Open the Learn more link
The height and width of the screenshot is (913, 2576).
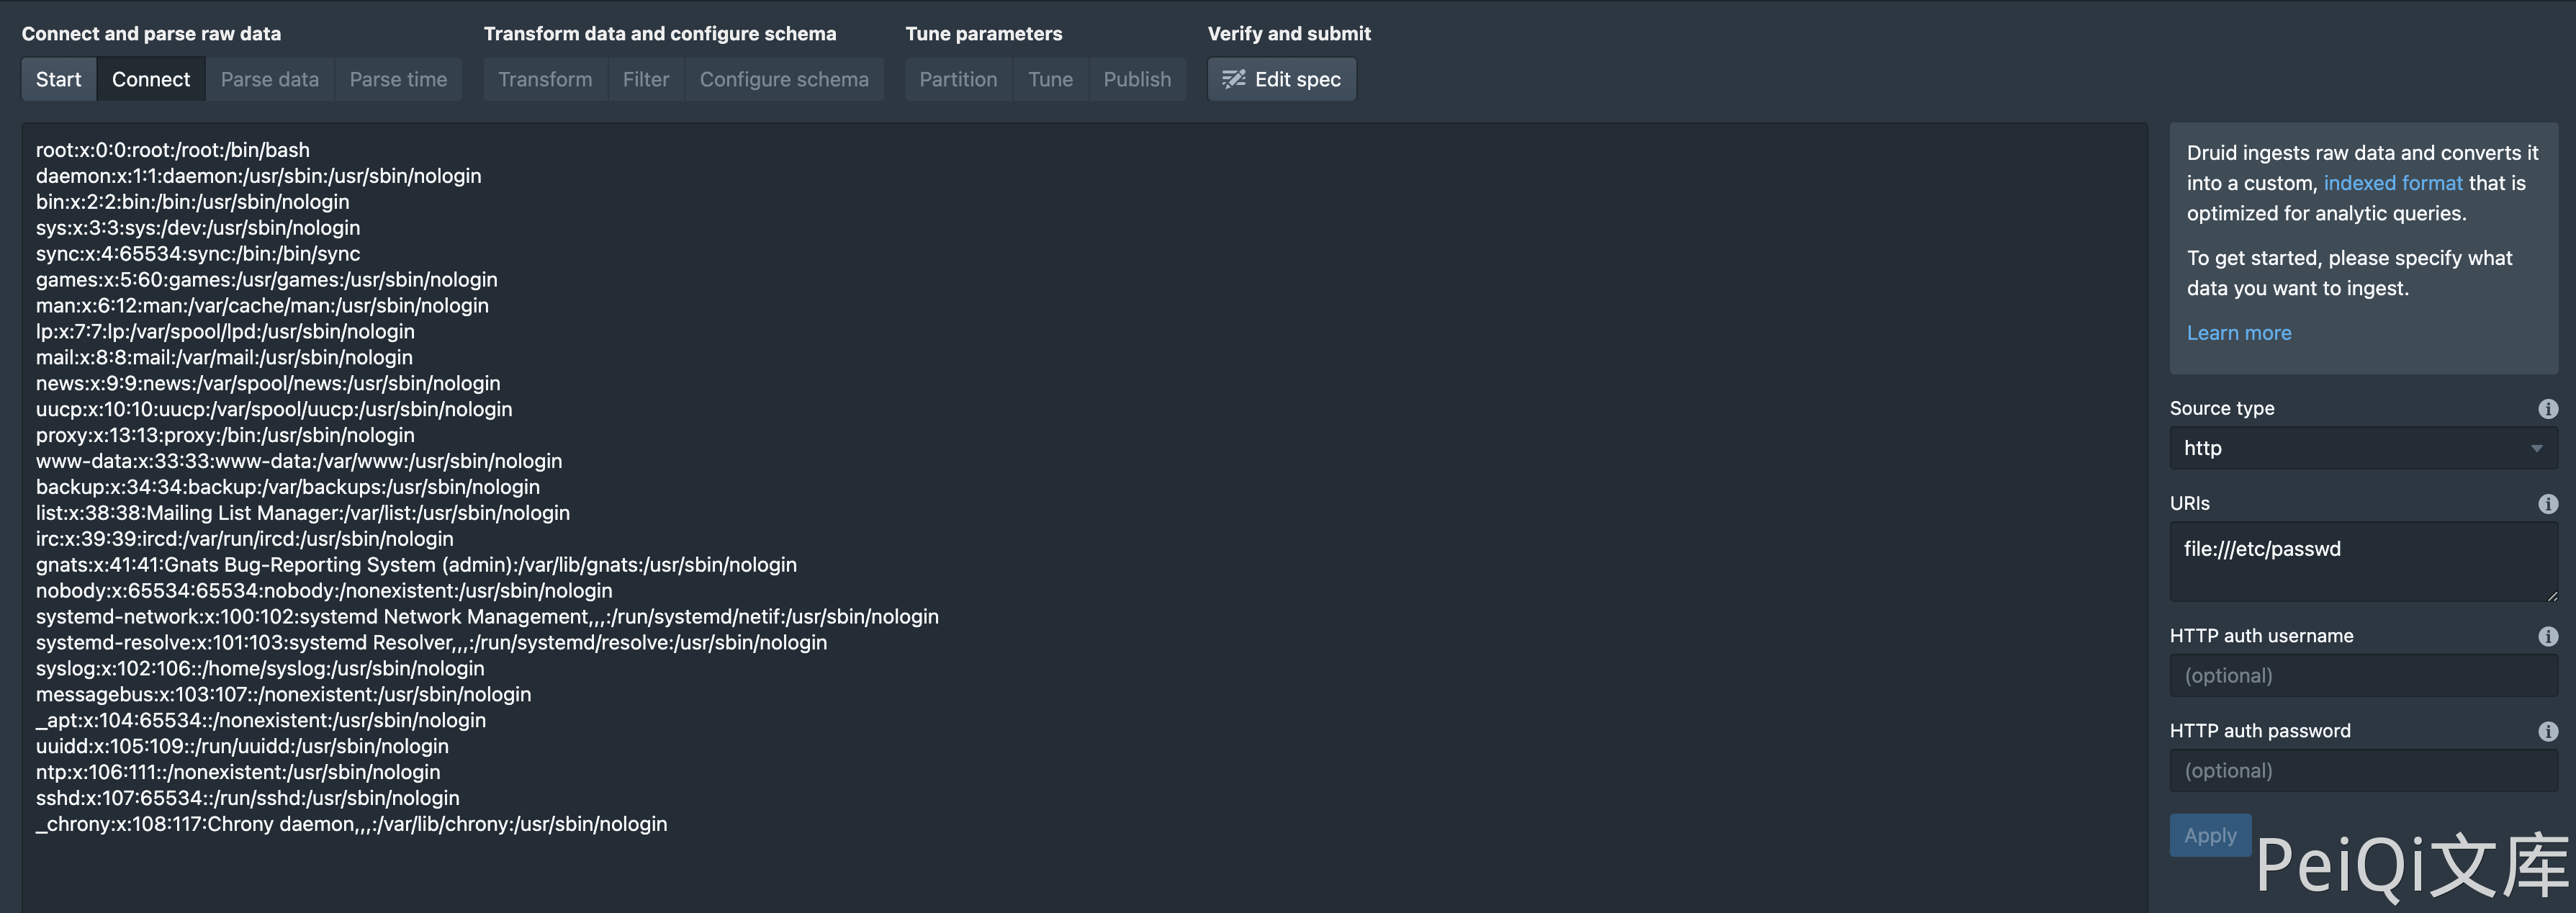[2238, 333]
